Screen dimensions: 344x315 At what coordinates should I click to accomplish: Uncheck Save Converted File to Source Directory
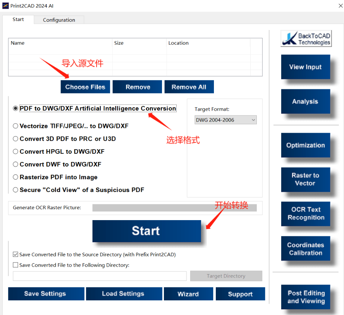click(15, 254)
